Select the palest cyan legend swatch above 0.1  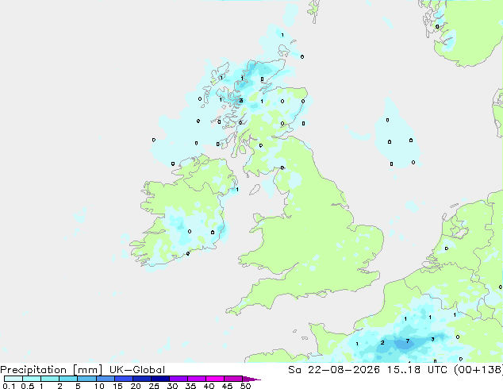pos(13,379)
